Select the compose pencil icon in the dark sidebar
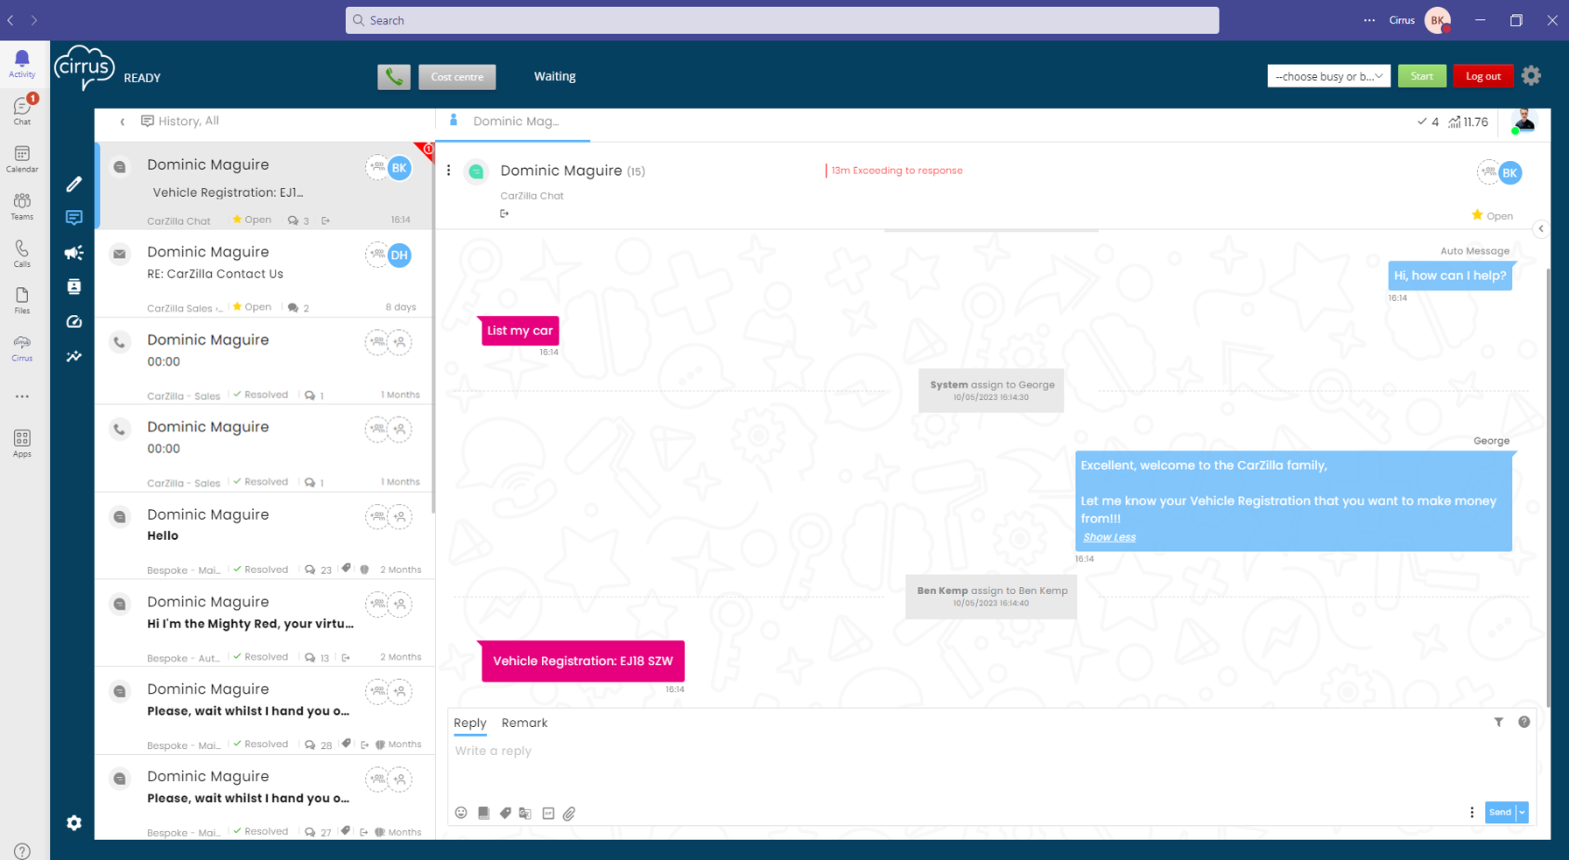1569x860 pixels. click(74, 184)
